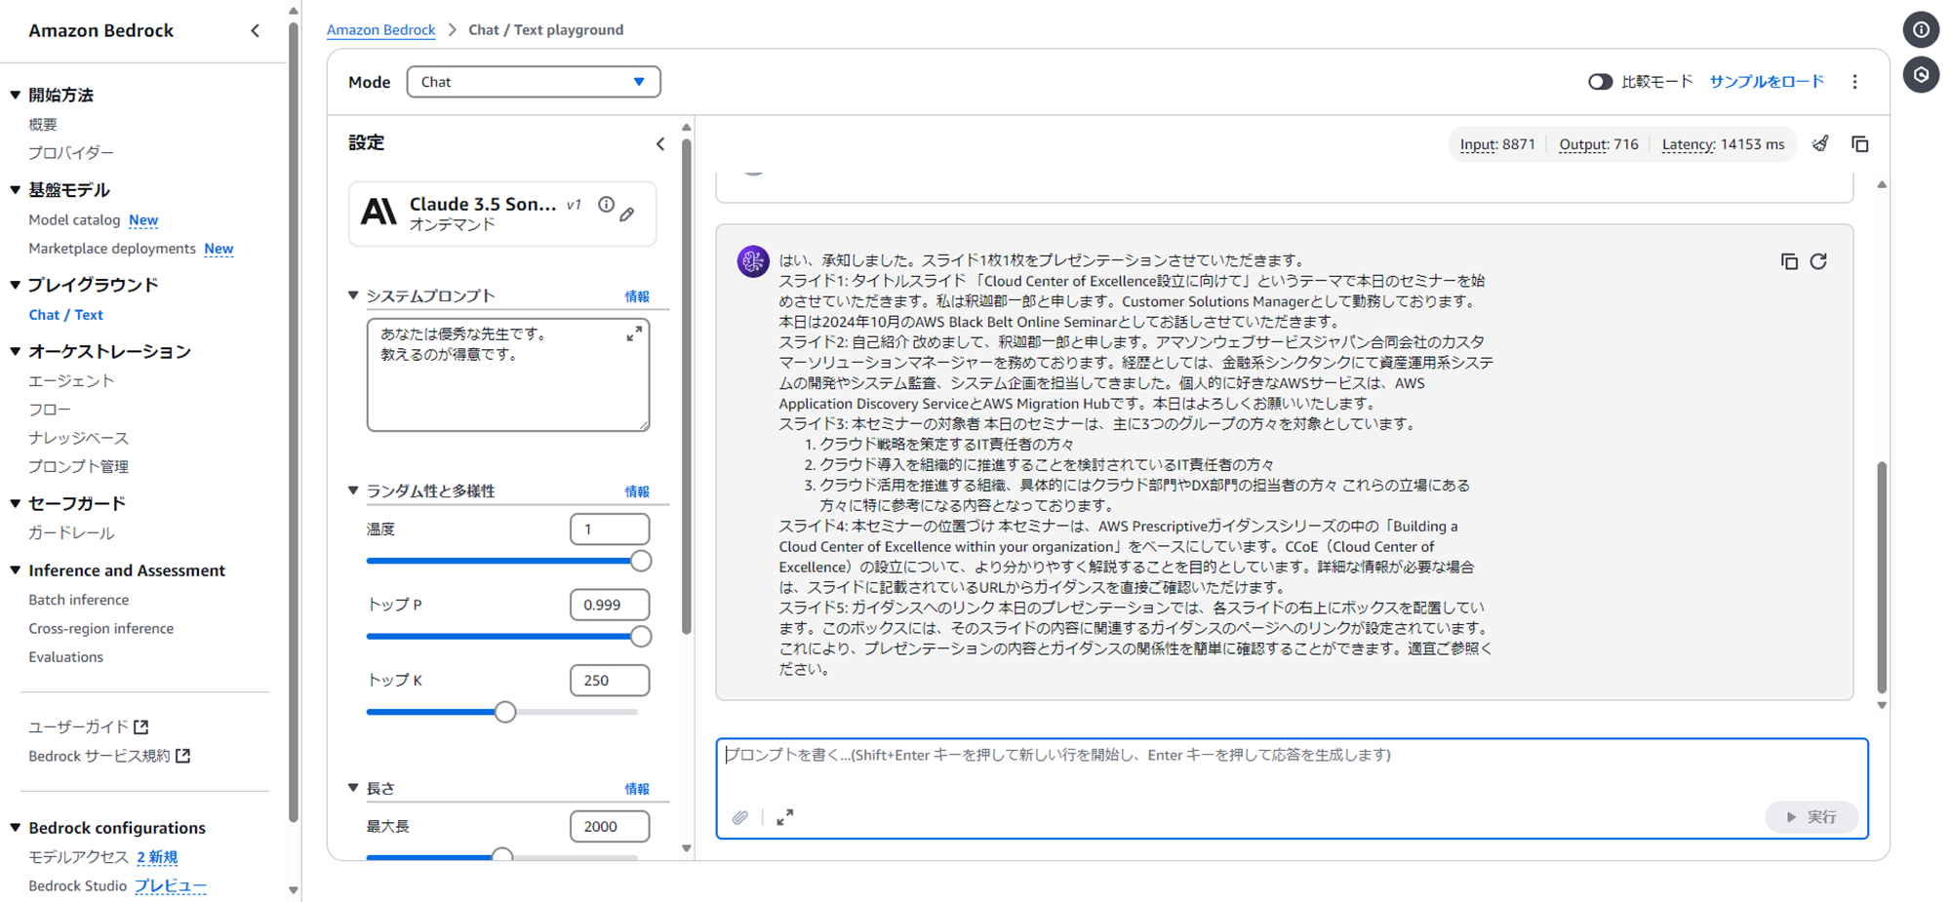Open エージェント in the sidebar
Viewport: 1951px width, 902px height.
[x=71, y=380]
